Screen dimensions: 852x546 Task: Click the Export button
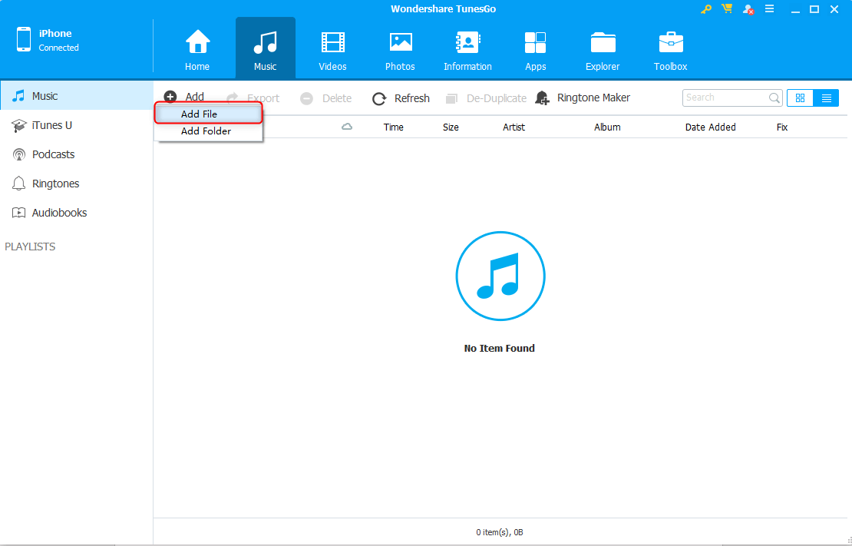pyautogui.click(x=253, y=98)
